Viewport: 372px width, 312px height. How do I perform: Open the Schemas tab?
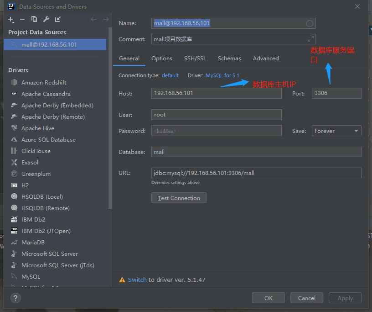[229, 58]
